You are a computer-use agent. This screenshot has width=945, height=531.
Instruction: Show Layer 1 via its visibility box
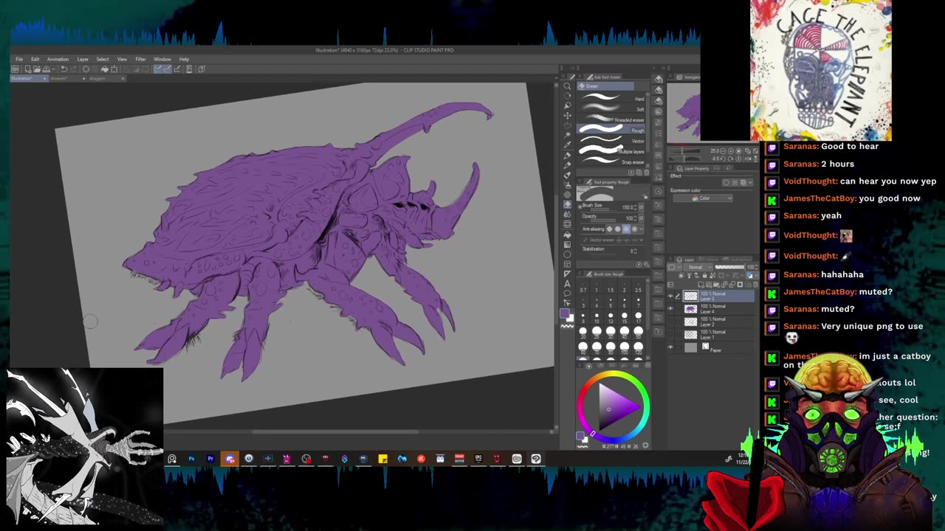tap(670, 334)
